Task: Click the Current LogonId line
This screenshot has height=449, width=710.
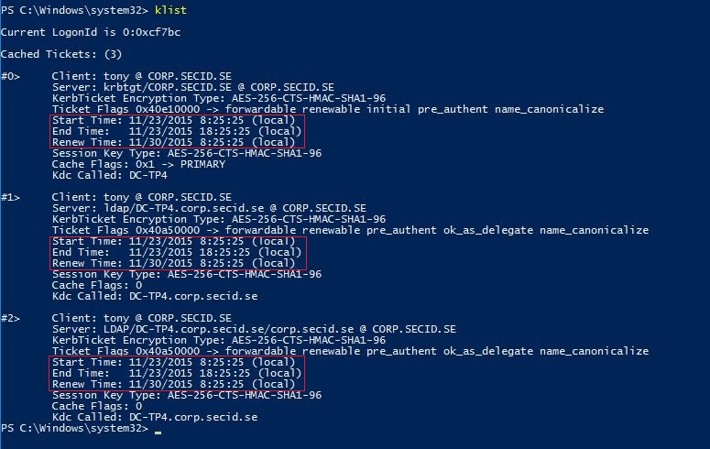Action: pyautogui.click(x=91, y=32)
